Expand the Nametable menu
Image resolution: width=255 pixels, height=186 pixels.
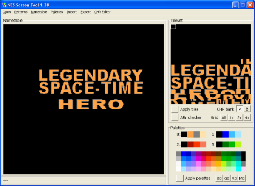pos(39,12)
